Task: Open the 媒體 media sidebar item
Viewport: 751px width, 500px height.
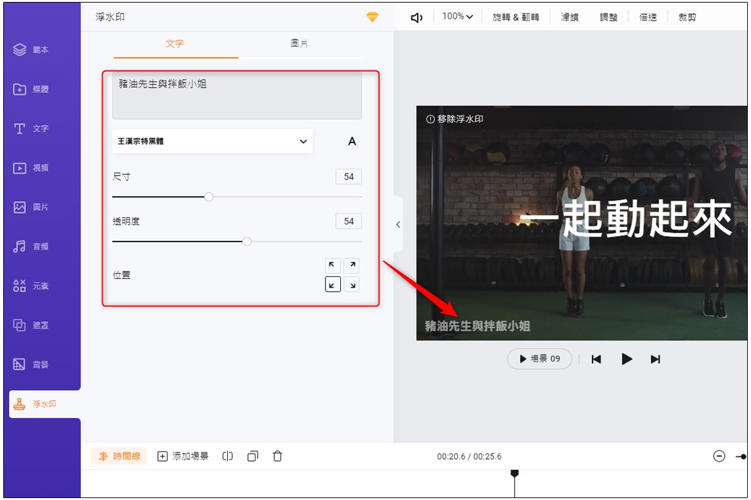Action: 31,89
